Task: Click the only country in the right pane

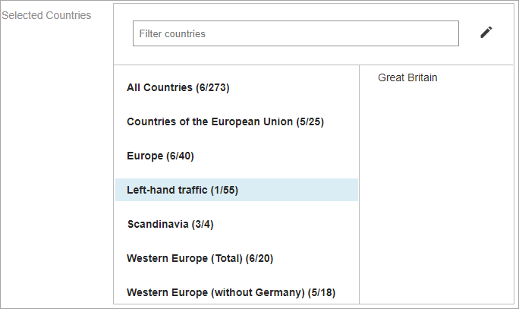Action: coord(407,77)
